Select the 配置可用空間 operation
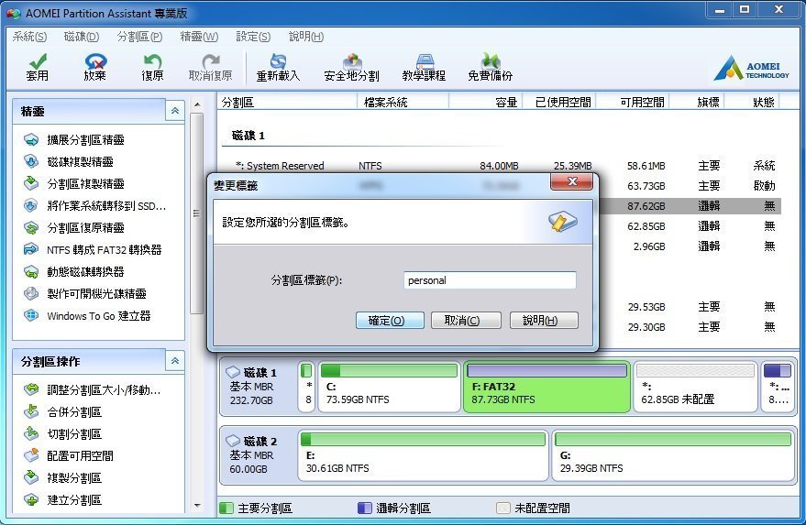806x525 pixels. pos(80,455)
